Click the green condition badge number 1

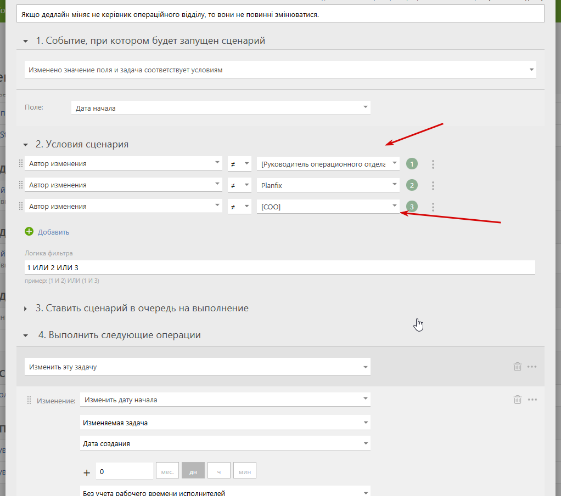tap(412, 164)
